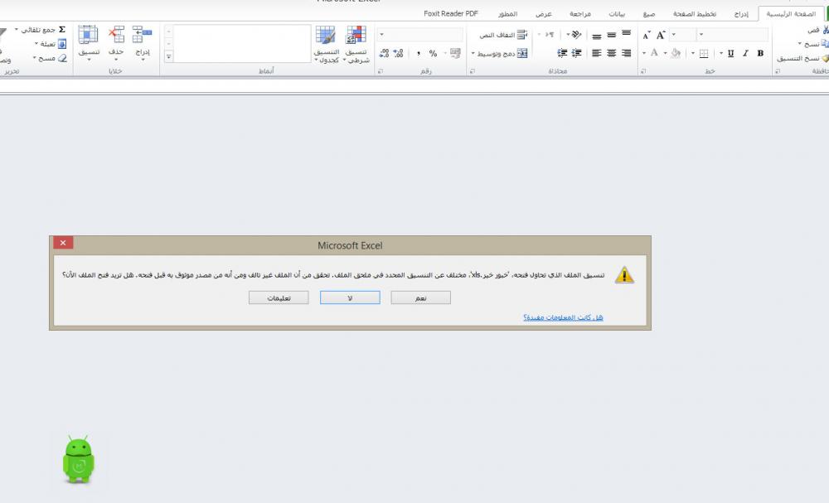Click the font name combo box
829x503 pixels.
tap(733, 35)
